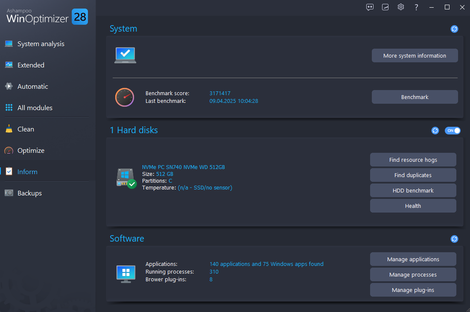Viewport: 470px width, 312px height.
Task: Start the Find duplicates scan
Action: click(x=413, y=175)
